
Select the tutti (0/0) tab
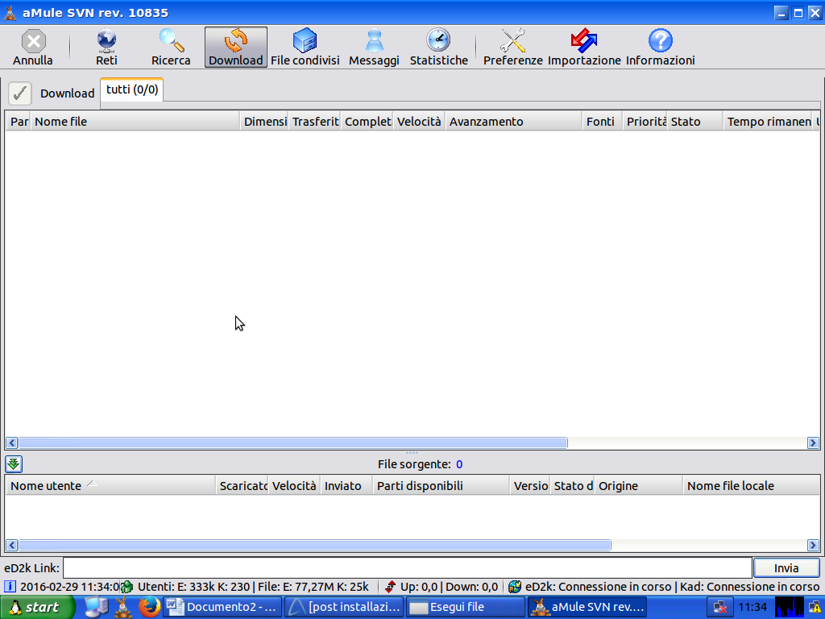pos(132,89)
